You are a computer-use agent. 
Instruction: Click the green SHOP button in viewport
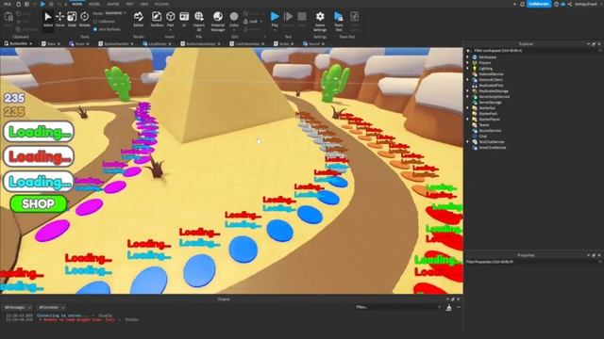tap(38, 203)
